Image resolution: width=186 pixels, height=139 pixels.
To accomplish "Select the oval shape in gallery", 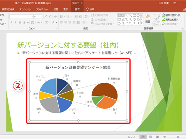I will coord(138,16).
